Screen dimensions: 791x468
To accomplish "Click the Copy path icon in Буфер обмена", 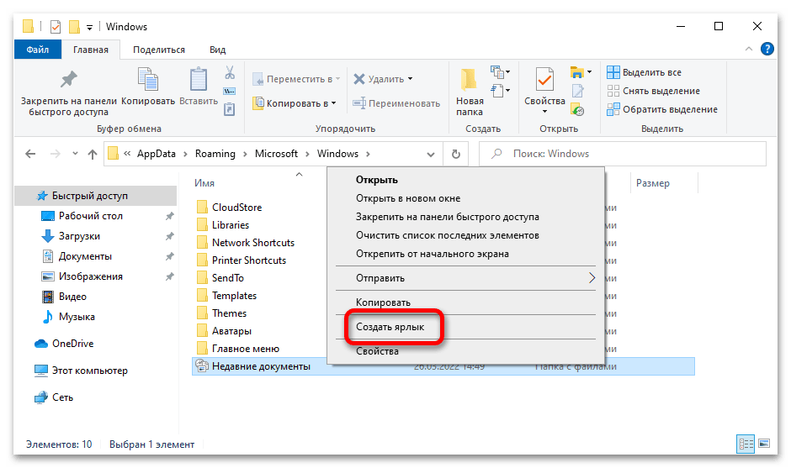I will click(x=230, y=92).
